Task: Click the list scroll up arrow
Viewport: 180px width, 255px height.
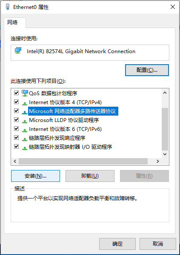Action: (165, 93)
